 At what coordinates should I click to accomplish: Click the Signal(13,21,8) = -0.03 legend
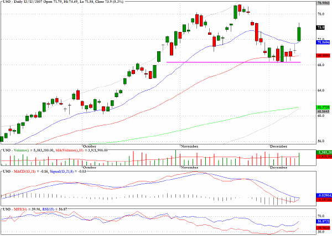(68, 171)
